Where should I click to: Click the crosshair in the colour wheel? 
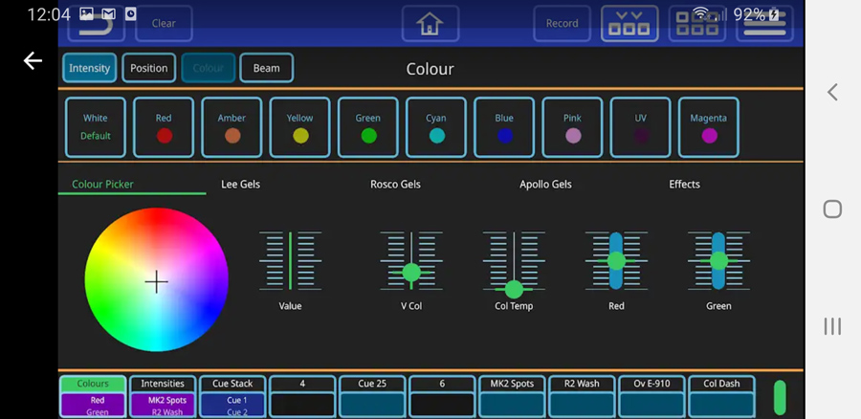[157, 281]
